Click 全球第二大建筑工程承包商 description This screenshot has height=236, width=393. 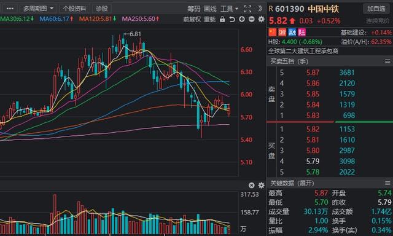click(x=303, y=51)
